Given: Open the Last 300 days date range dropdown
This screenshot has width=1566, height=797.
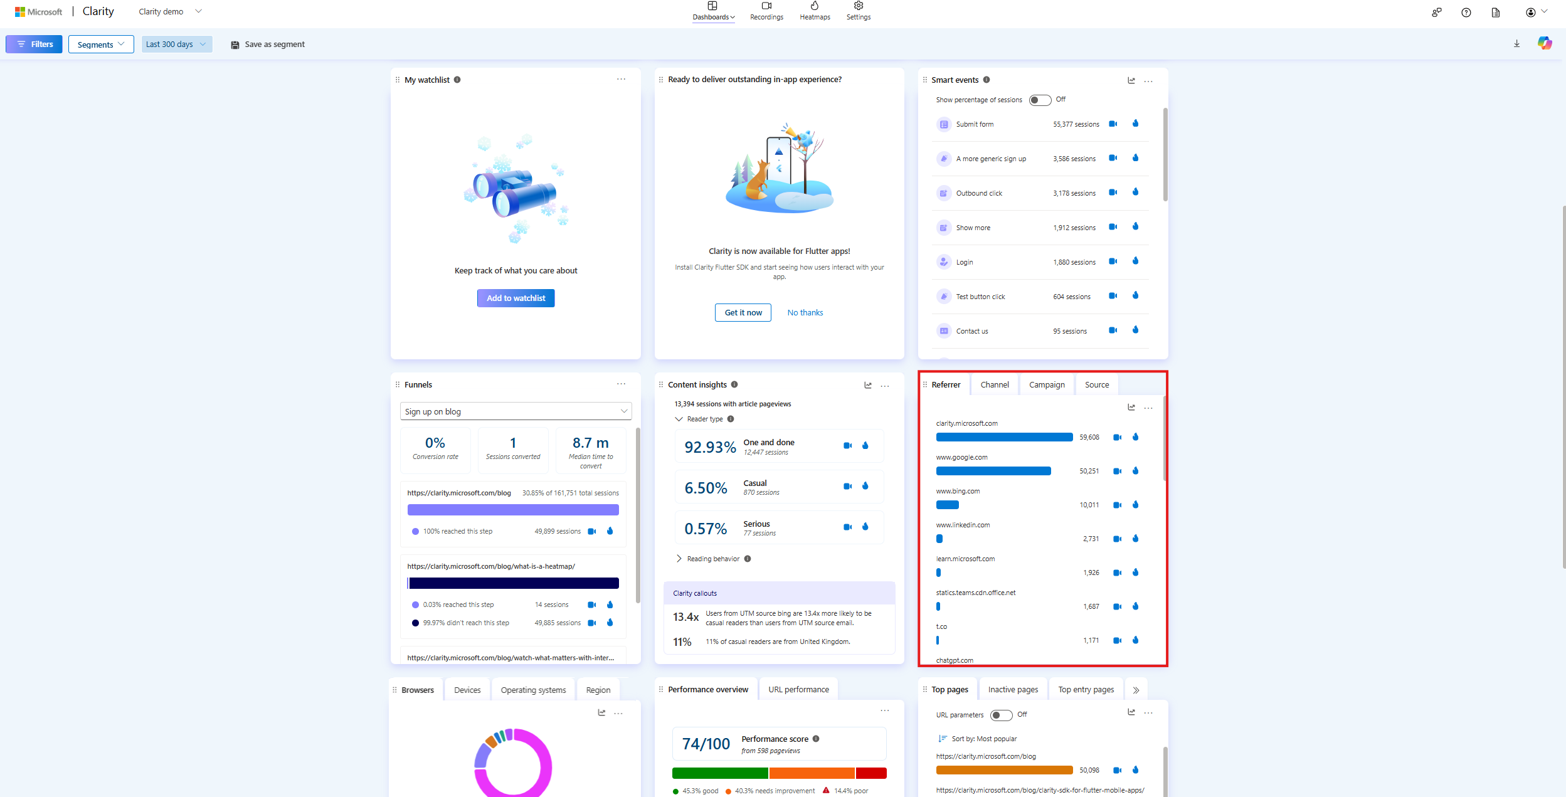Looking at the screenshot, I should (x=176, y=45).
